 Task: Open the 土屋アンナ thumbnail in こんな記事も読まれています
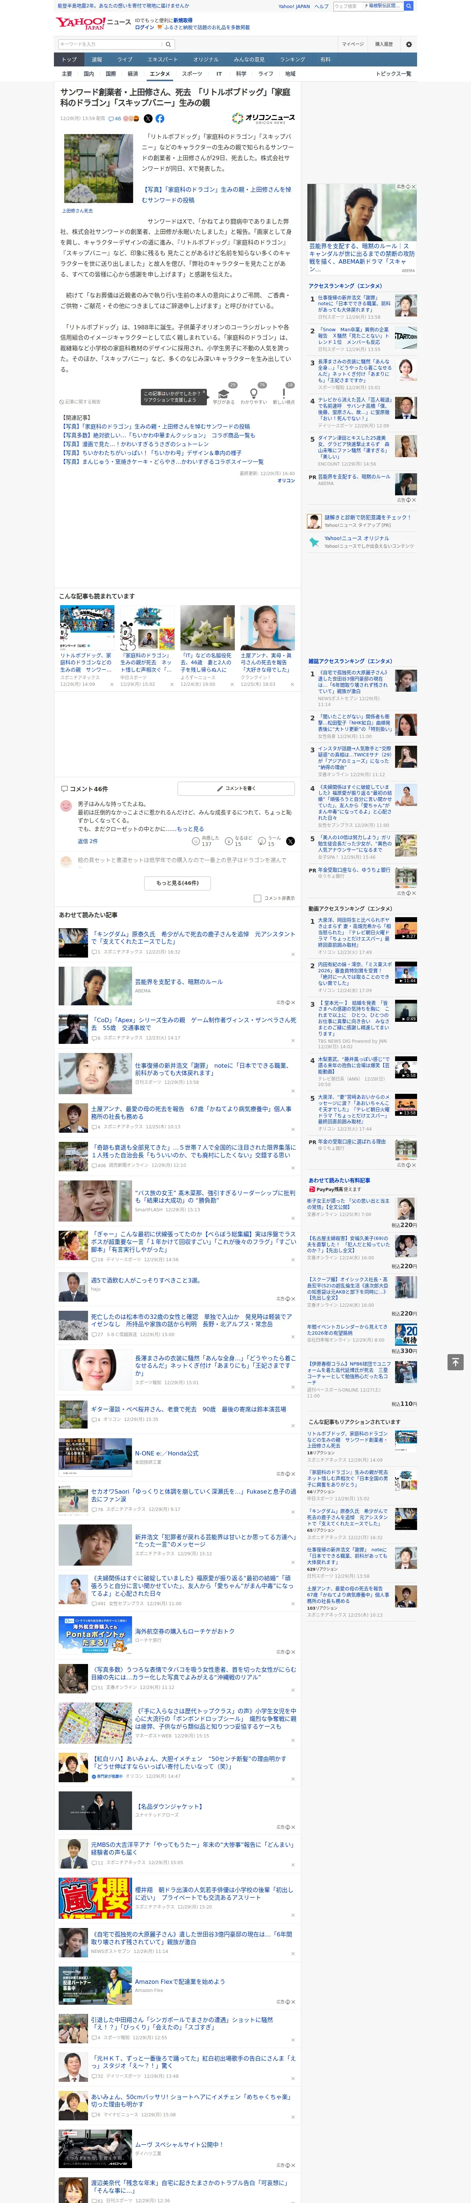267,629
